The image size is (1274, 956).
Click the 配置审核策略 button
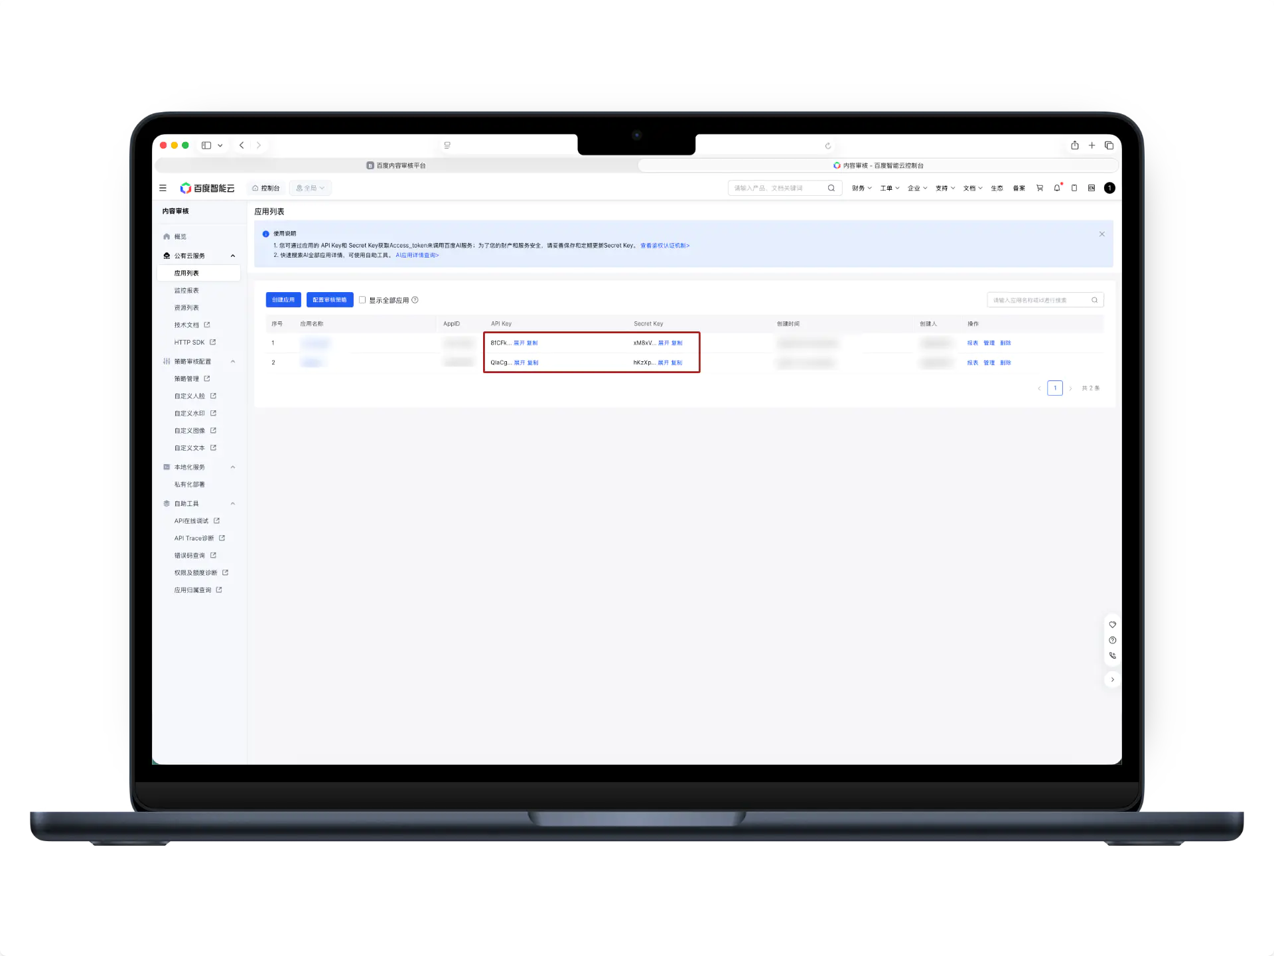point(330,299)
